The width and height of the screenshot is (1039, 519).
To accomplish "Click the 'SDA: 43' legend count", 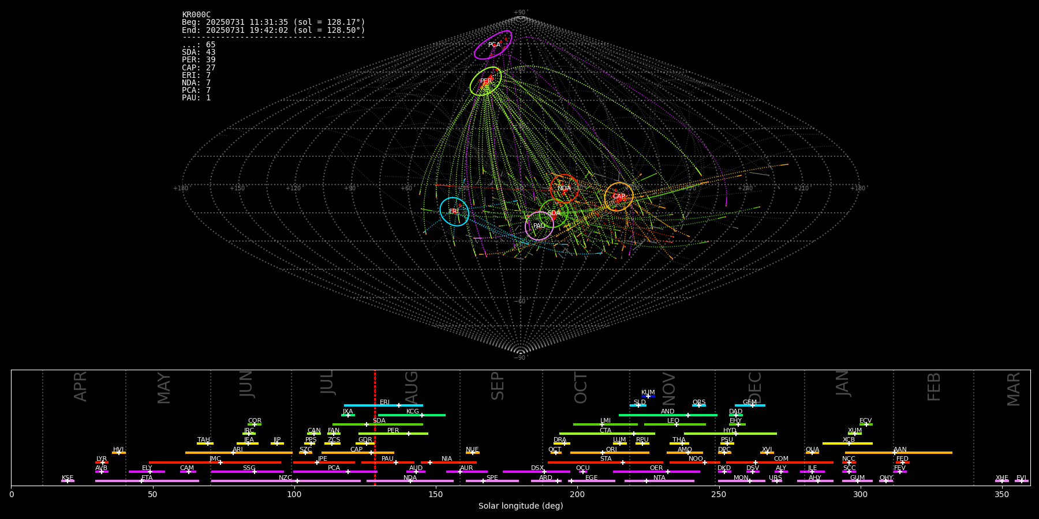I will [199, 52].
